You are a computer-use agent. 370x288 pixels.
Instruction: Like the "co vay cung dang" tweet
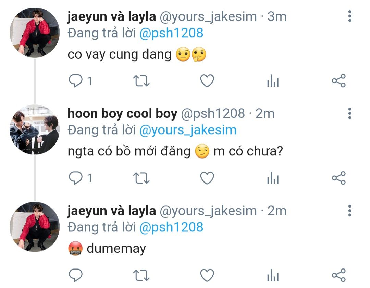(x=207, y=81)
